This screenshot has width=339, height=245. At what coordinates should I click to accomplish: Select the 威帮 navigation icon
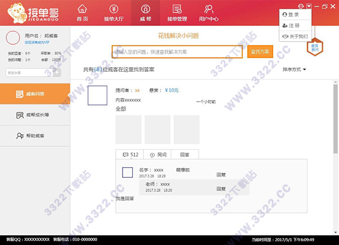(146, 9)
